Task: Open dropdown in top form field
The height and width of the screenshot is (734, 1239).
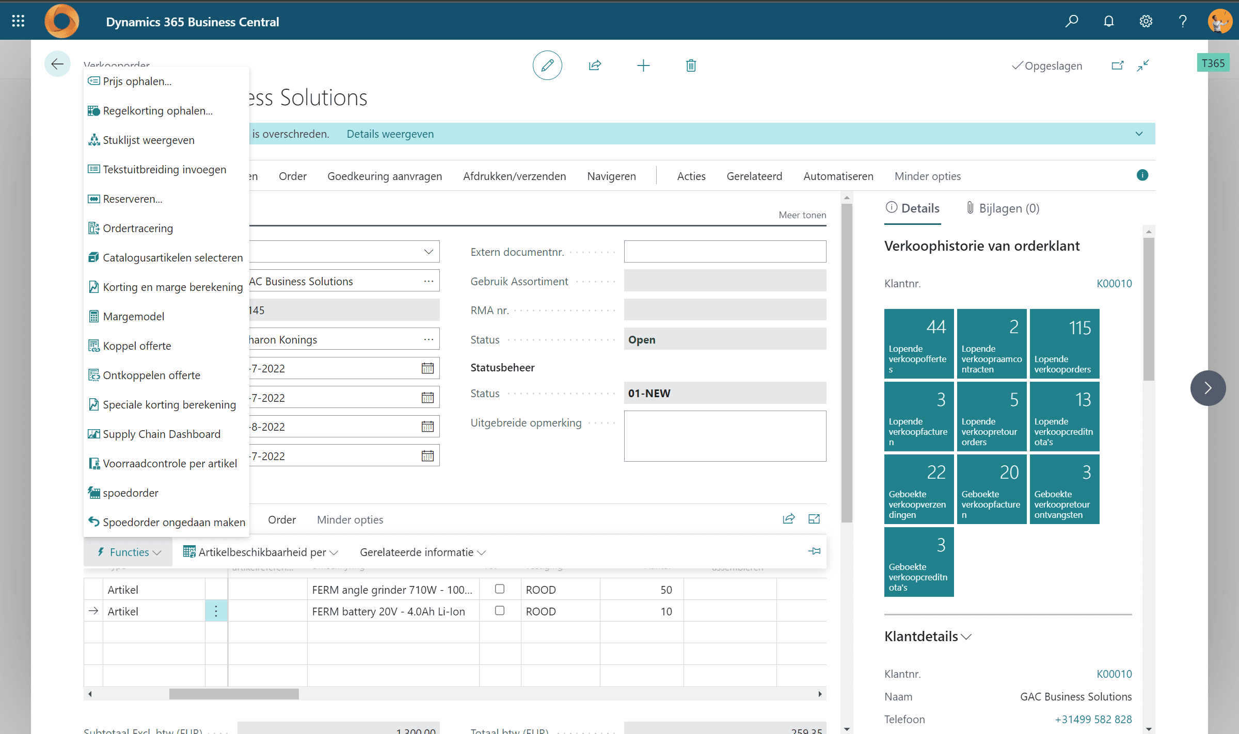Action: pyautogui.click(x=428, y=252)
